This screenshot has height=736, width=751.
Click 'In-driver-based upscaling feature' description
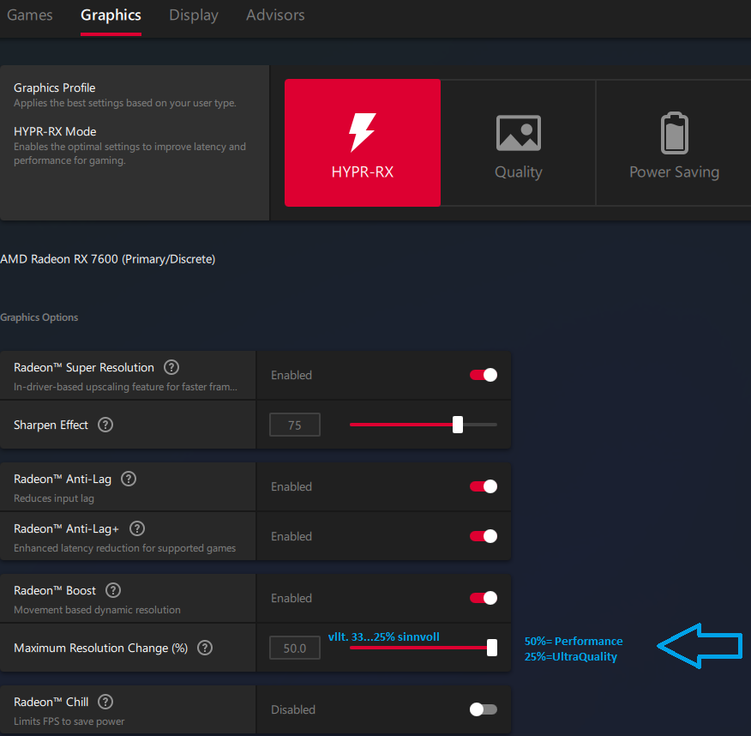[125, 387]
